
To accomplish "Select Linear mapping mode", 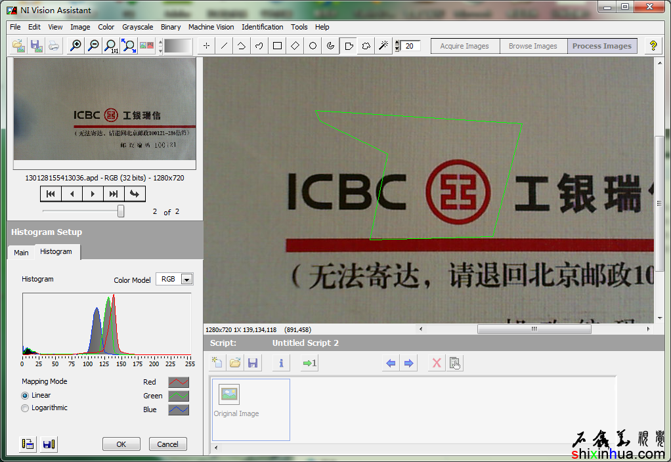I will [x=26, y=396].
